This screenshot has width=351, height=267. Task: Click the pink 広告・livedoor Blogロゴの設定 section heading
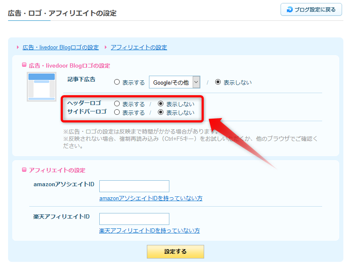(x=70, y=65)
